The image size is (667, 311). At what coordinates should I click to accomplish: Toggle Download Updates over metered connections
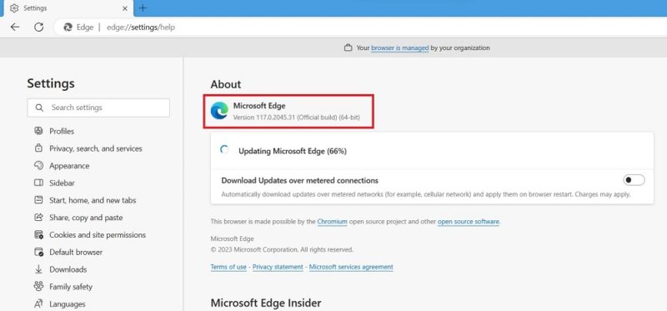click(634, 180)
